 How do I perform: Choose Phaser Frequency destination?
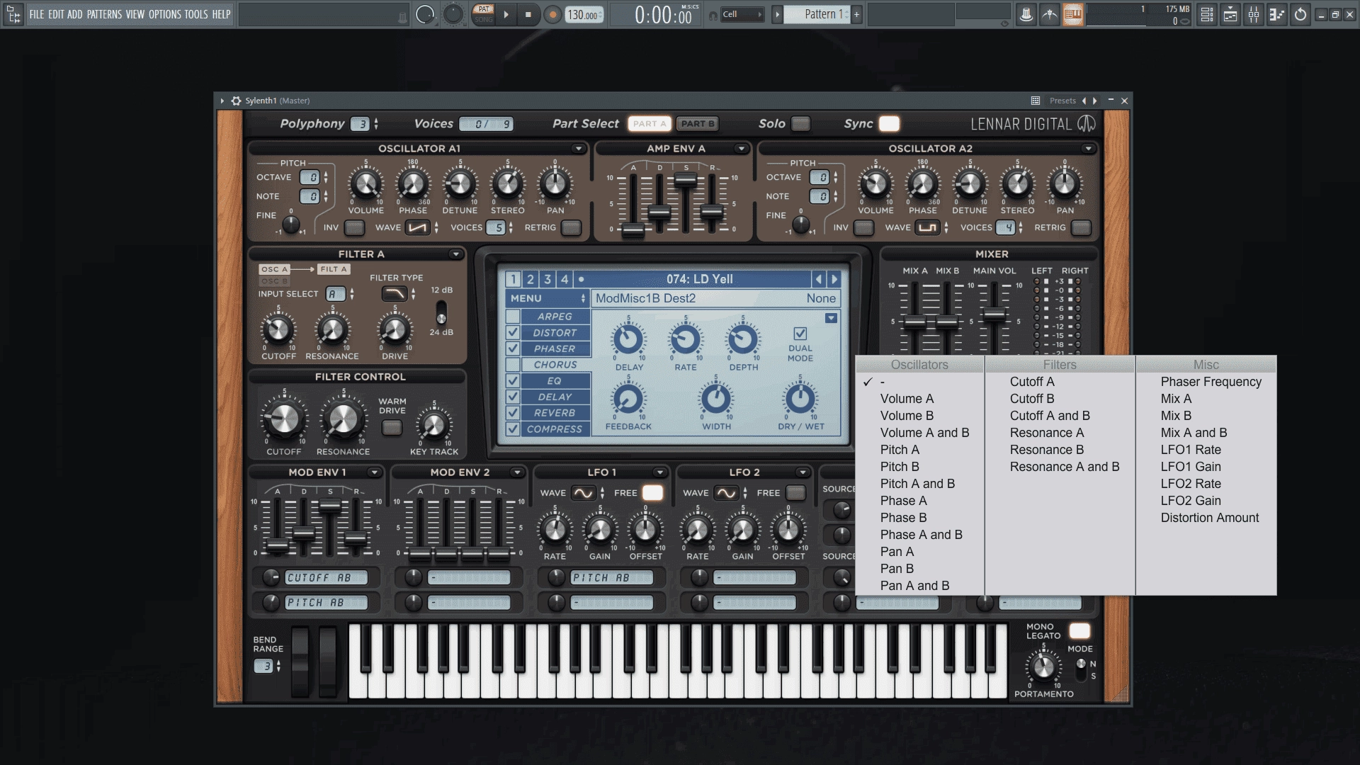click(1211, 382)
